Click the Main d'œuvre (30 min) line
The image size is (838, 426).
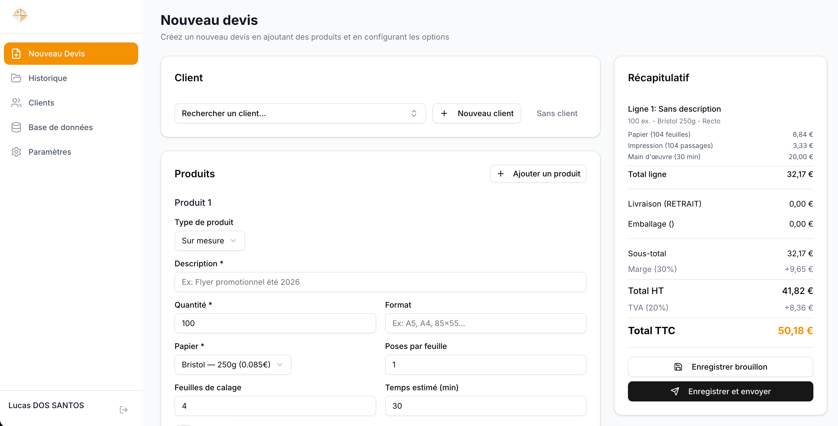[720, 157]
